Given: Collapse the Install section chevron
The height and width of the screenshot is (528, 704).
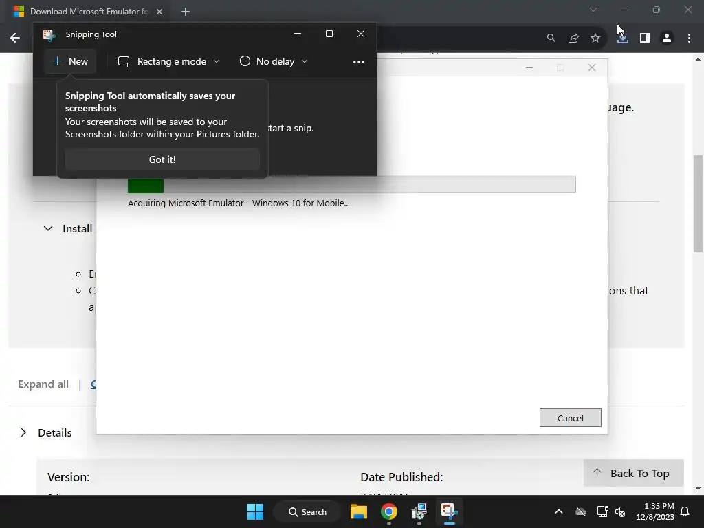Looking at the screenshot, I should 48,228.
